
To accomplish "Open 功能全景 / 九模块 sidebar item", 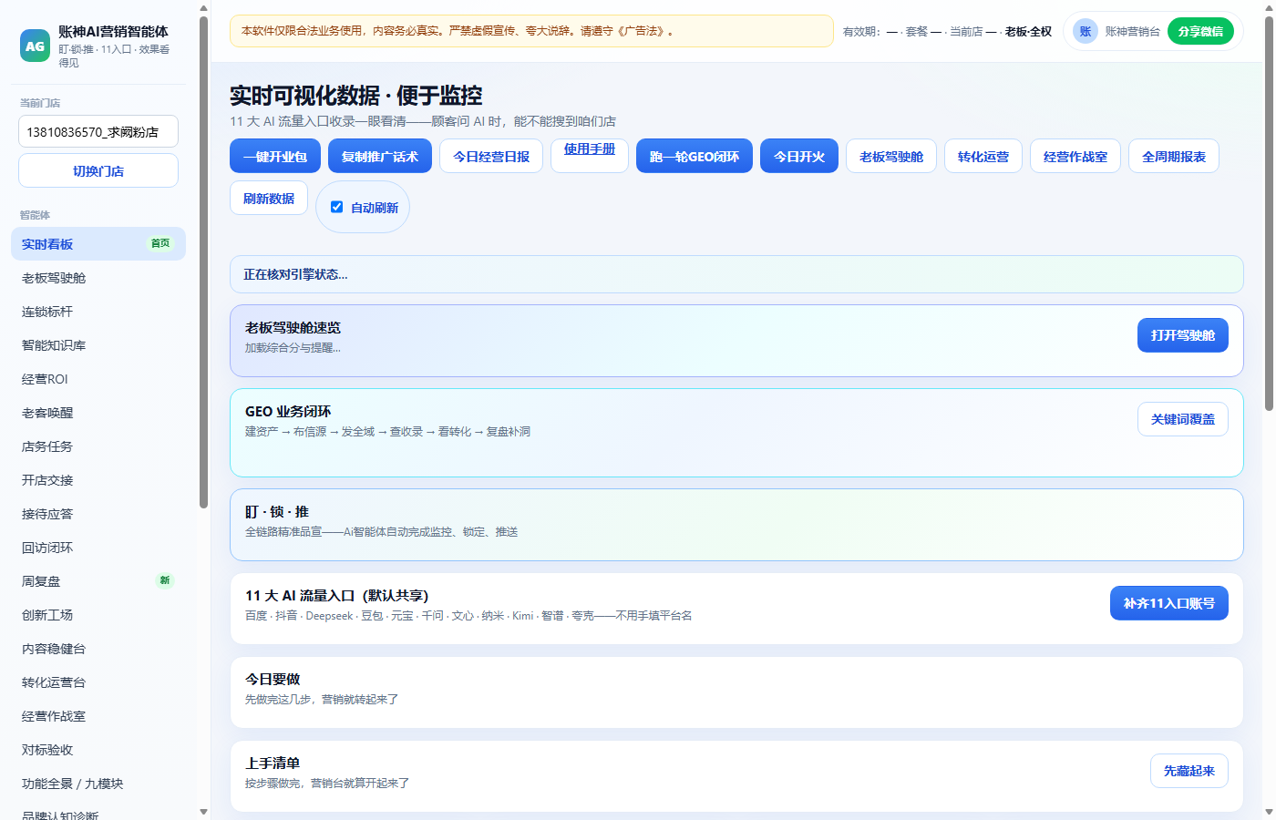I will [x=98, y=783].
